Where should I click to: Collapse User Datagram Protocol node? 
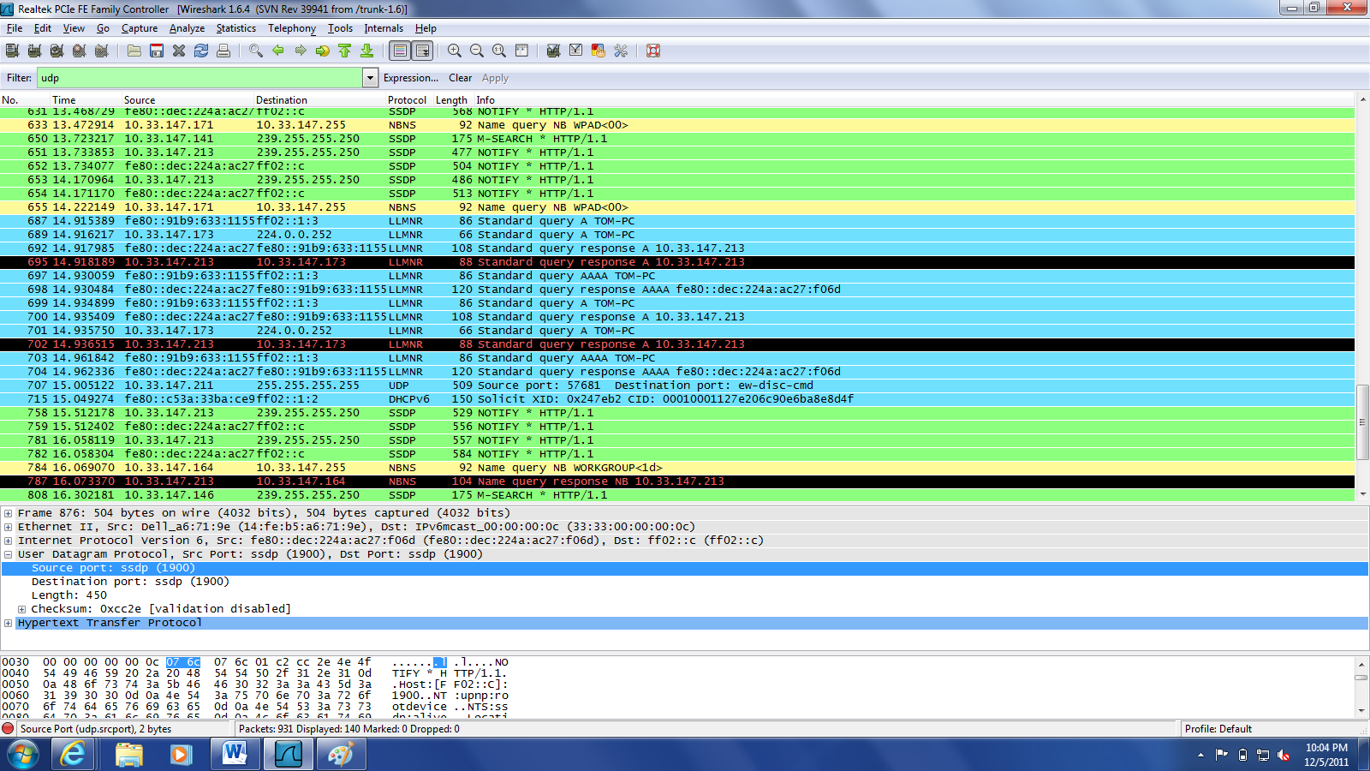(8, 554)
